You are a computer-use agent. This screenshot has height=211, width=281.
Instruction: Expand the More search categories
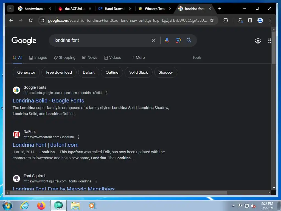tap(138, 58)
